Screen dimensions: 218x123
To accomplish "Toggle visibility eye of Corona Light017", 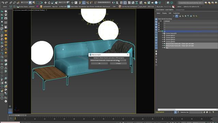I will pos(163,36).
